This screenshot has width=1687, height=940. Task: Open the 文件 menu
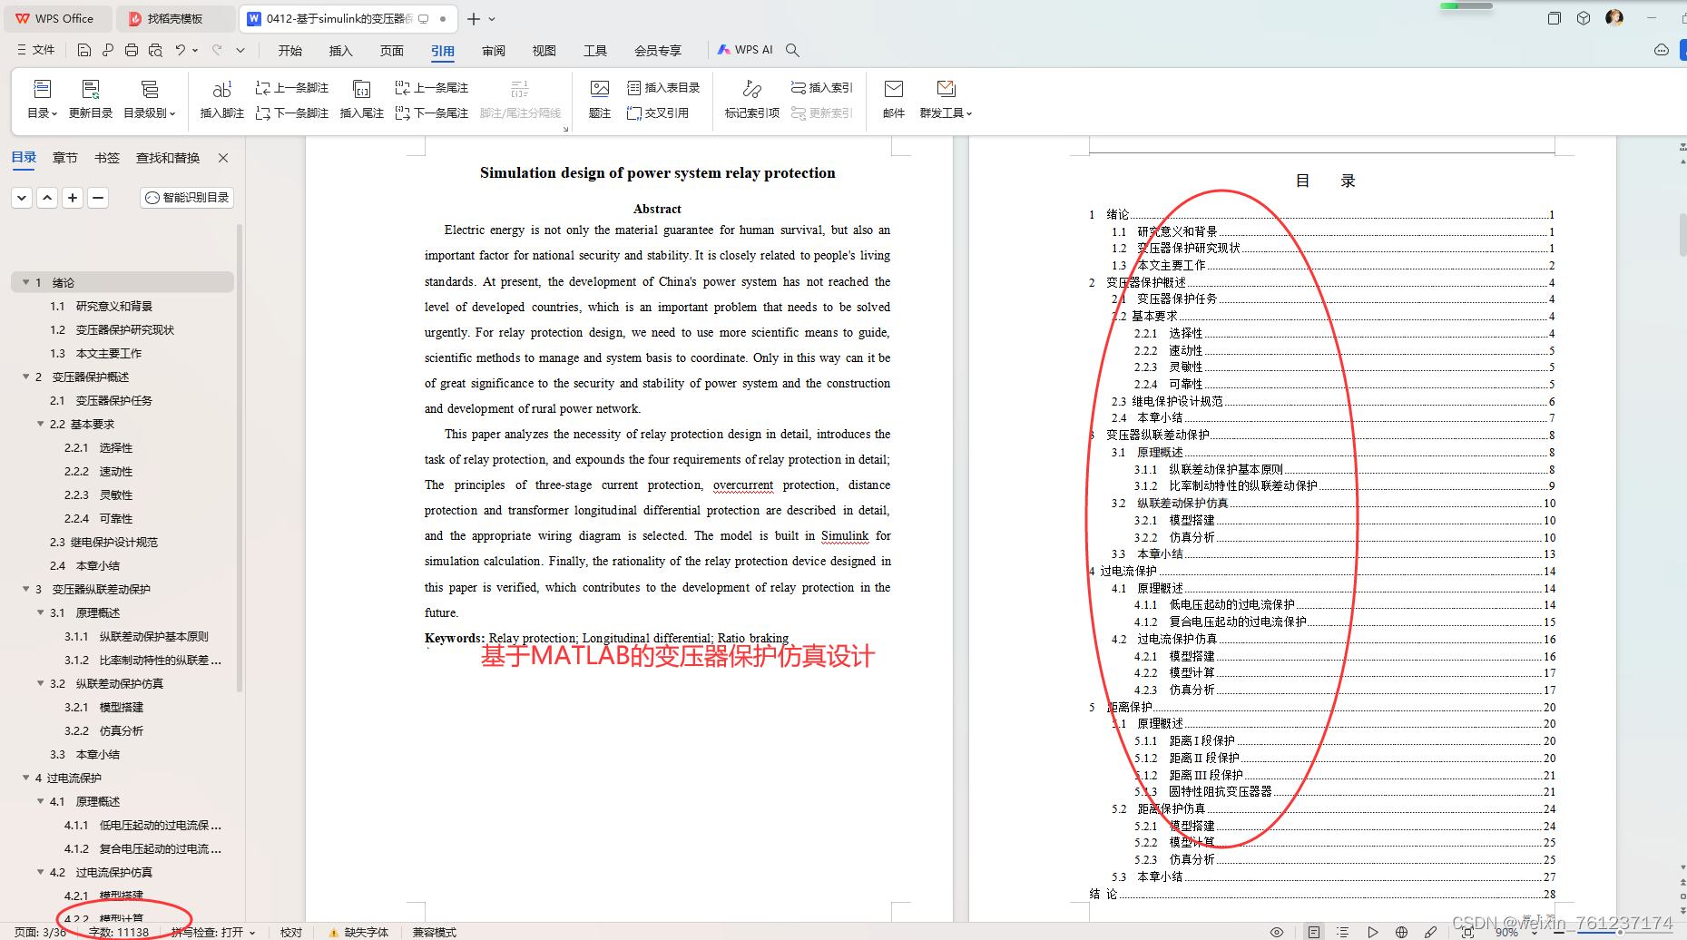click(x=36, y=50)
